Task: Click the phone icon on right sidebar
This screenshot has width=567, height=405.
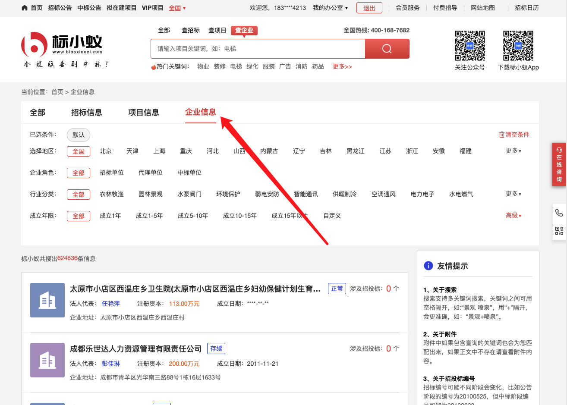Action: point(559,212)
